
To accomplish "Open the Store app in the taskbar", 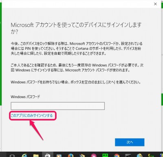I will click(x=48, y=155).
